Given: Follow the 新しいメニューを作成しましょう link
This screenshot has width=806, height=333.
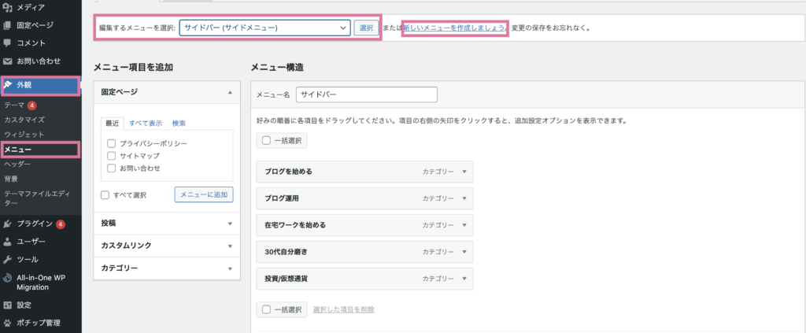Looking at the screenshot, I should (x=455, y=28).
